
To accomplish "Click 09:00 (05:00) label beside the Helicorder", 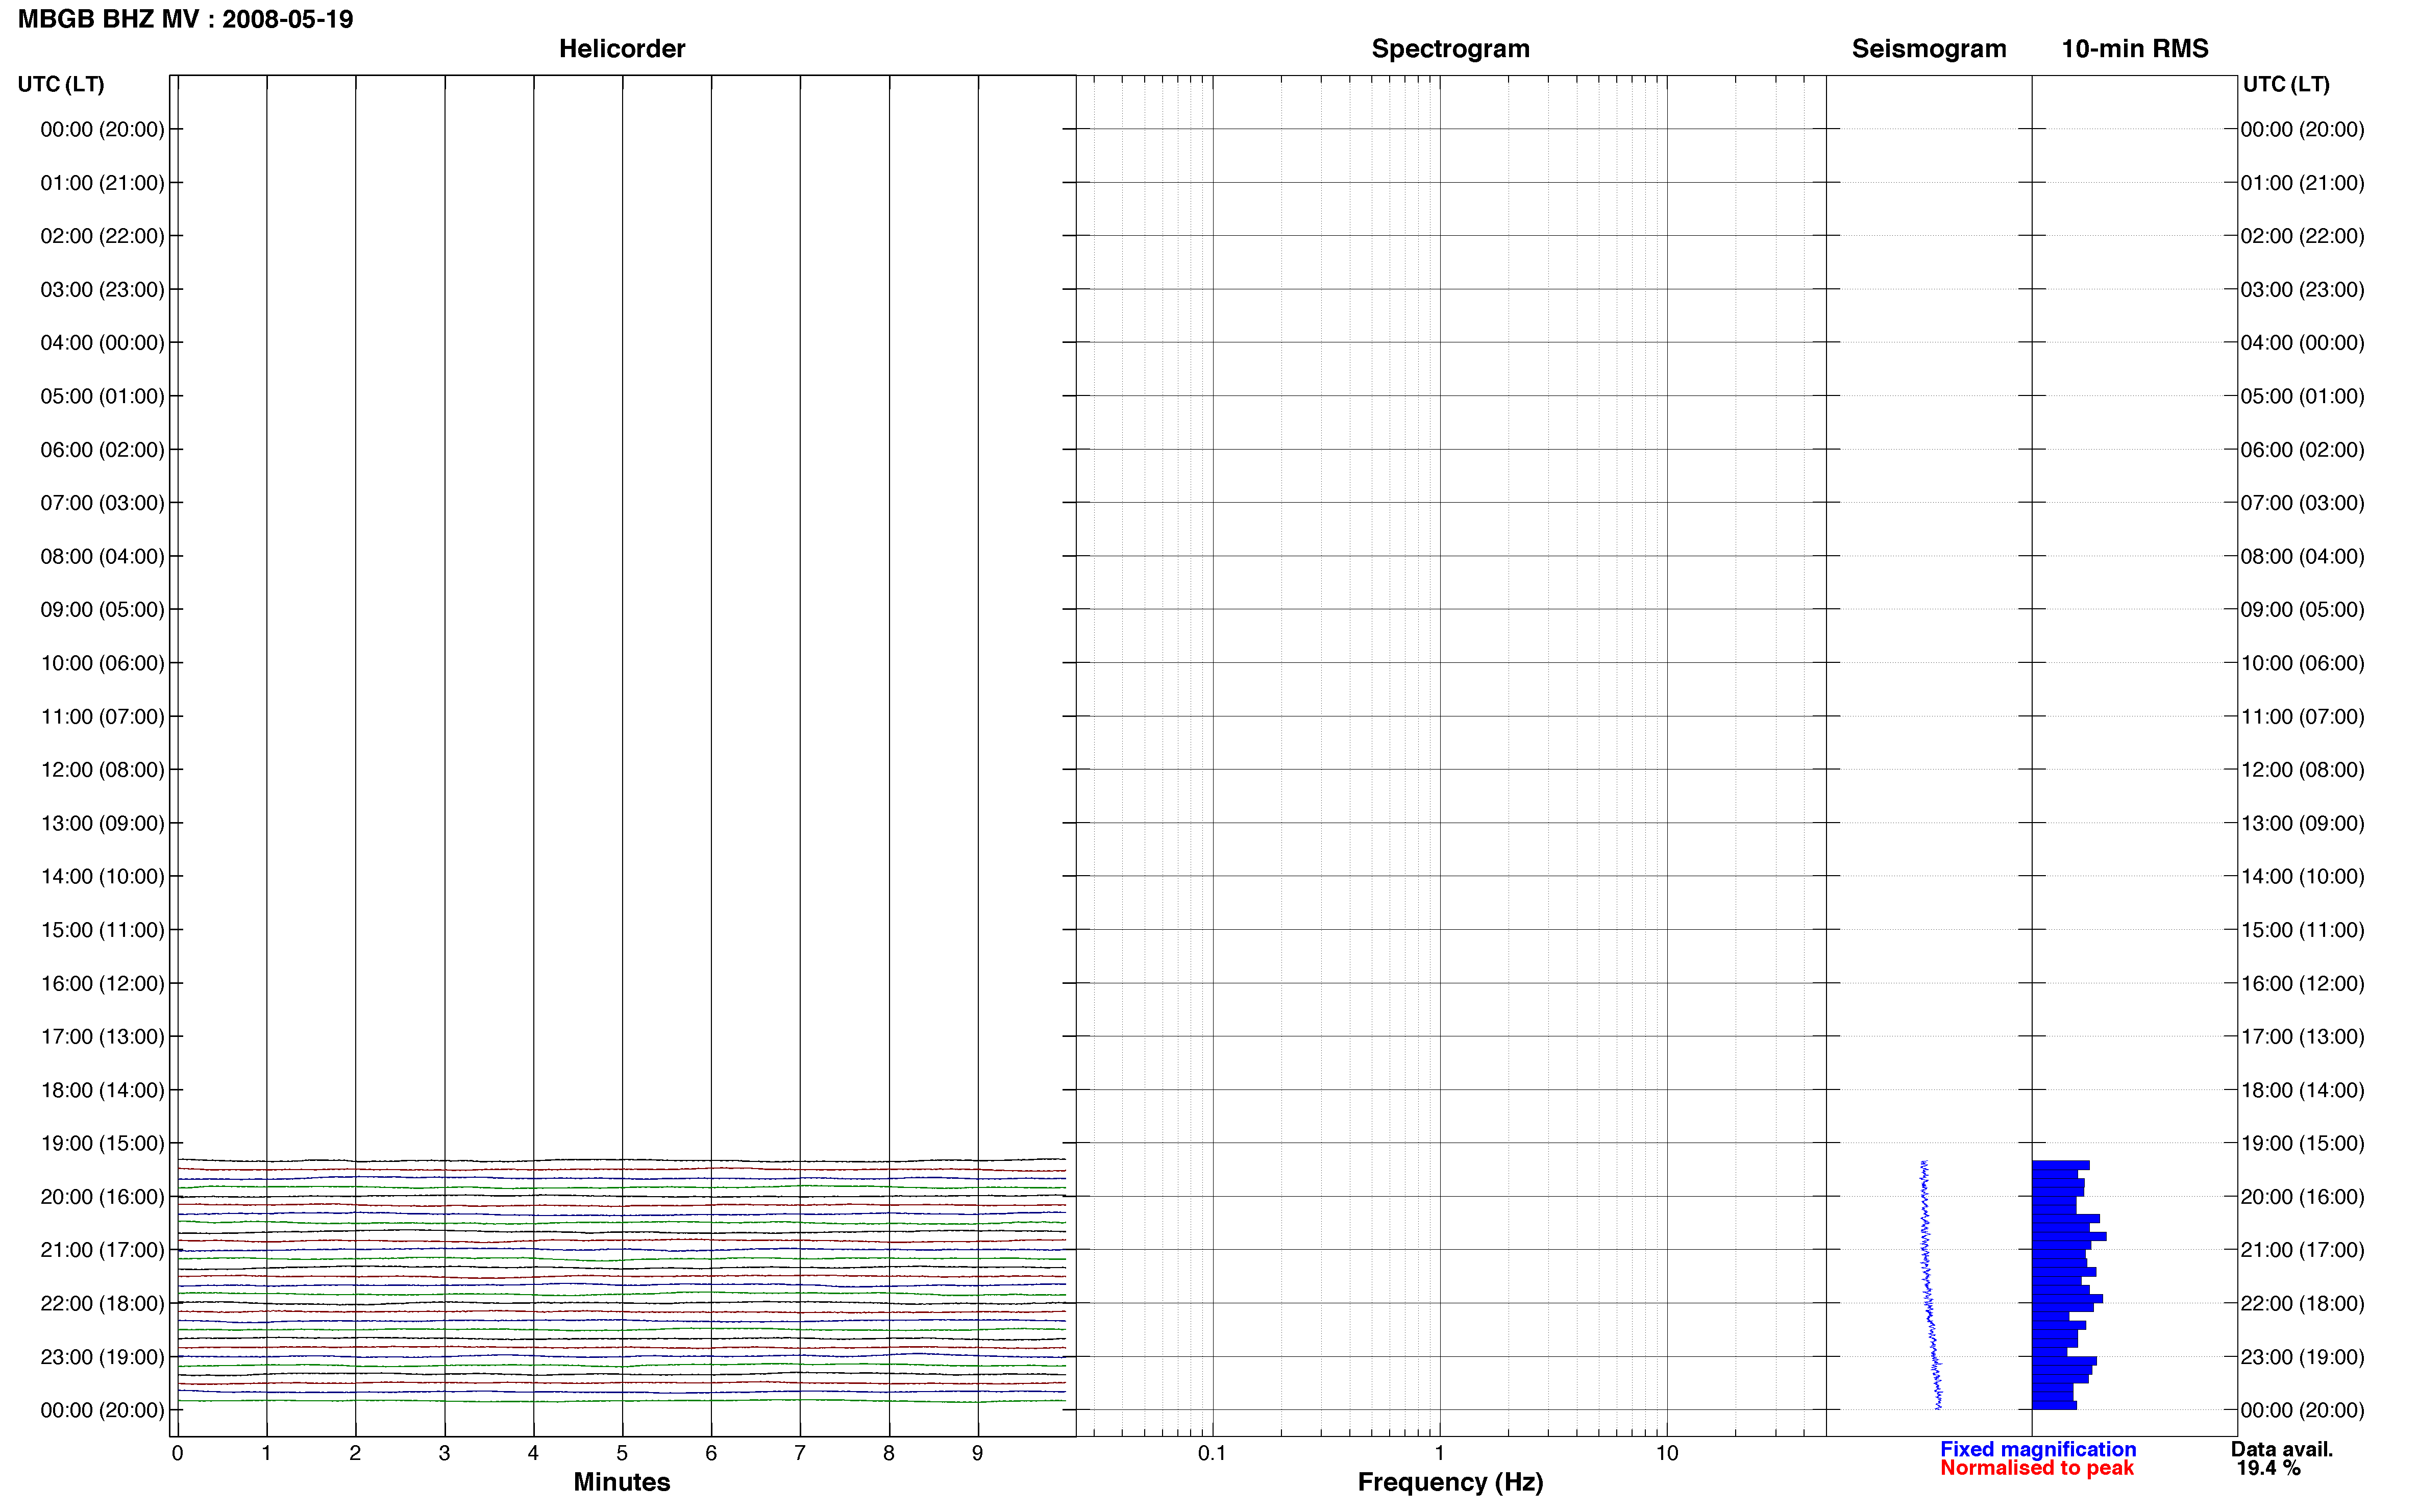I will point(102,610).
